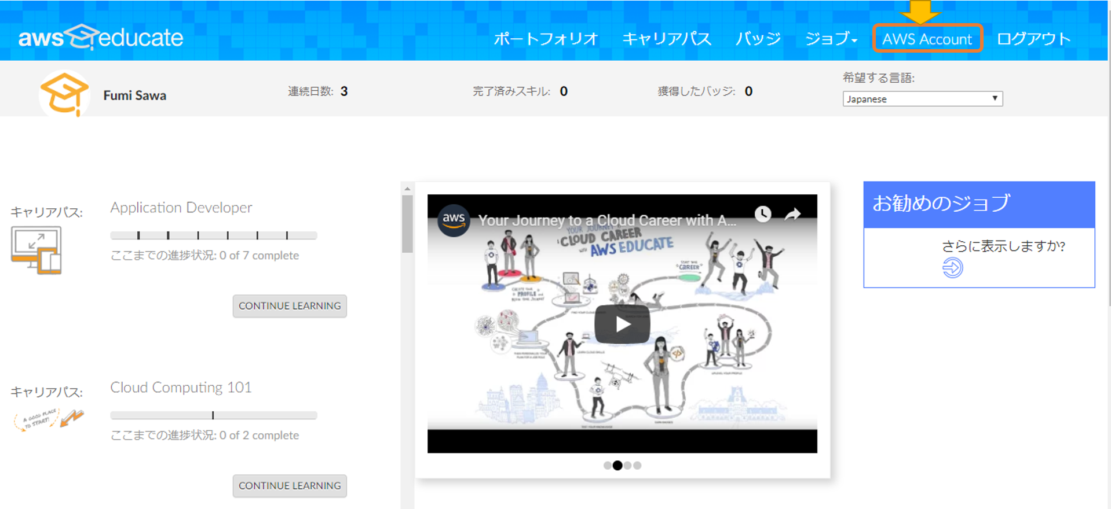
Task: Click the video title text
Action: coord(608,220)
